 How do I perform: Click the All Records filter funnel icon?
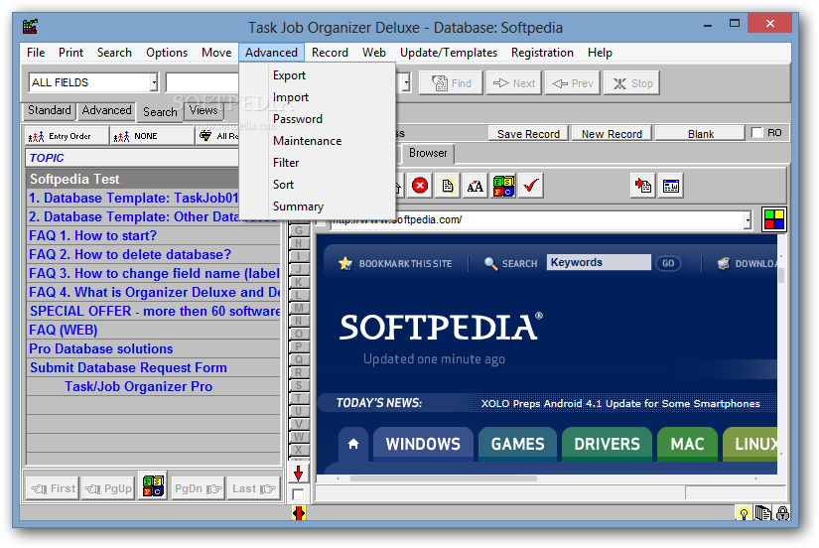[x=206, y=136]
